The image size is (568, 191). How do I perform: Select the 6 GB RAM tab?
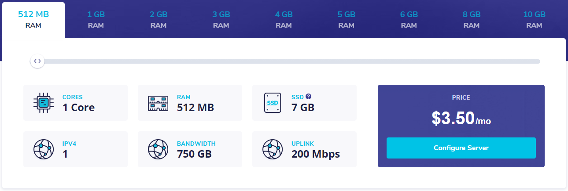409,20
